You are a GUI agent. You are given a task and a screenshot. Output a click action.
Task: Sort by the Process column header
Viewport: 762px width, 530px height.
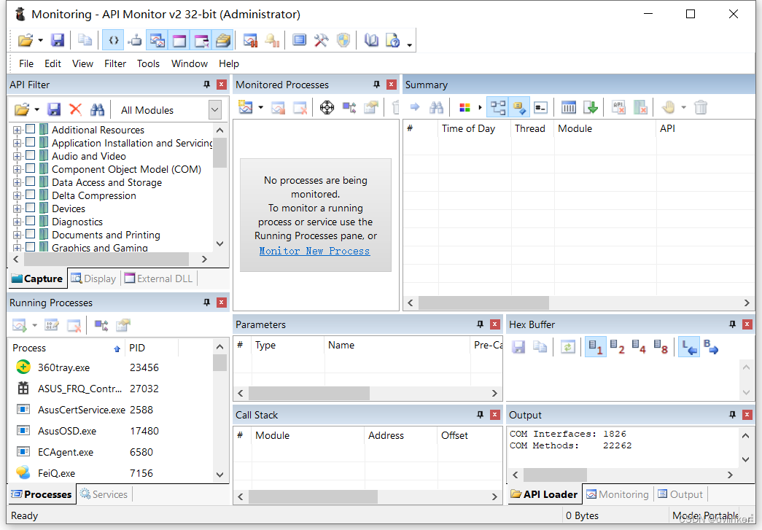pyautogui.click(x=66, y=348)
